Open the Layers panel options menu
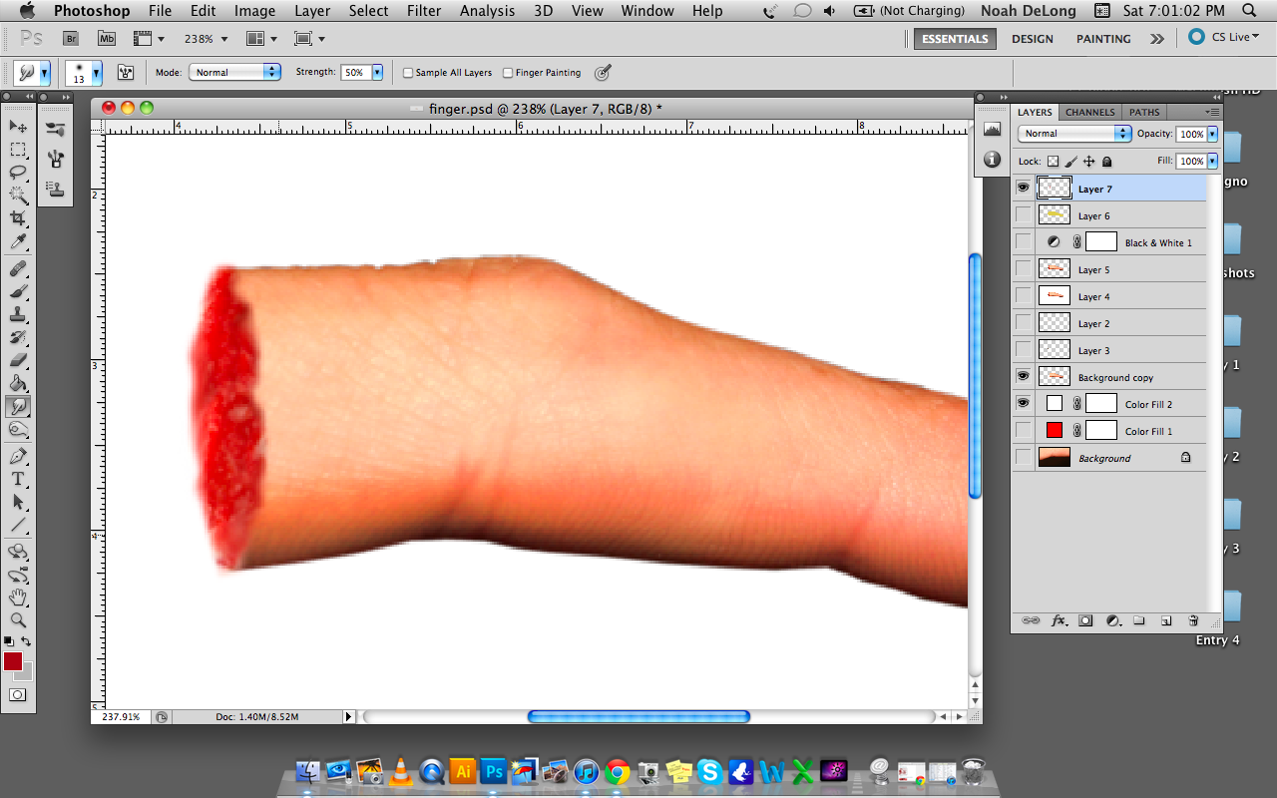This screenshot has width=1277, height=798. pos(1212,112)
